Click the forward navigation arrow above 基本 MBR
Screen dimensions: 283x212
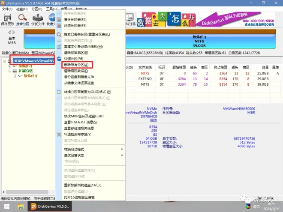14,32
